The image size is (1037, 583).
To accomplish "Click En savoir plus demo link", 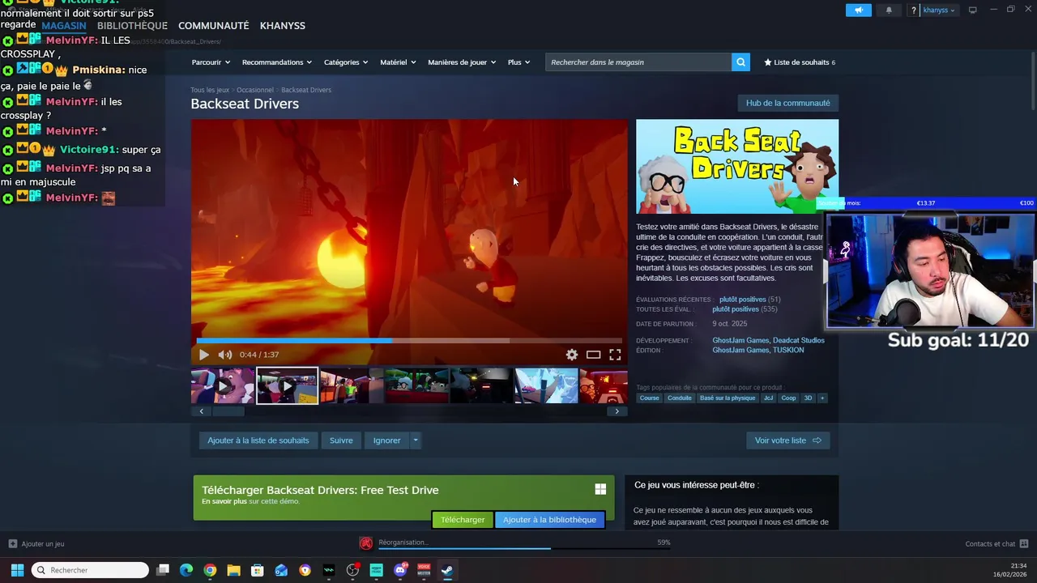I will [224, 501].
